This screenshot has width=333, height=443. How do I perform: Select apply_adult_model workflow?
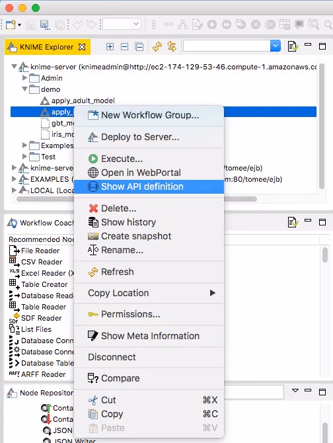83,101
